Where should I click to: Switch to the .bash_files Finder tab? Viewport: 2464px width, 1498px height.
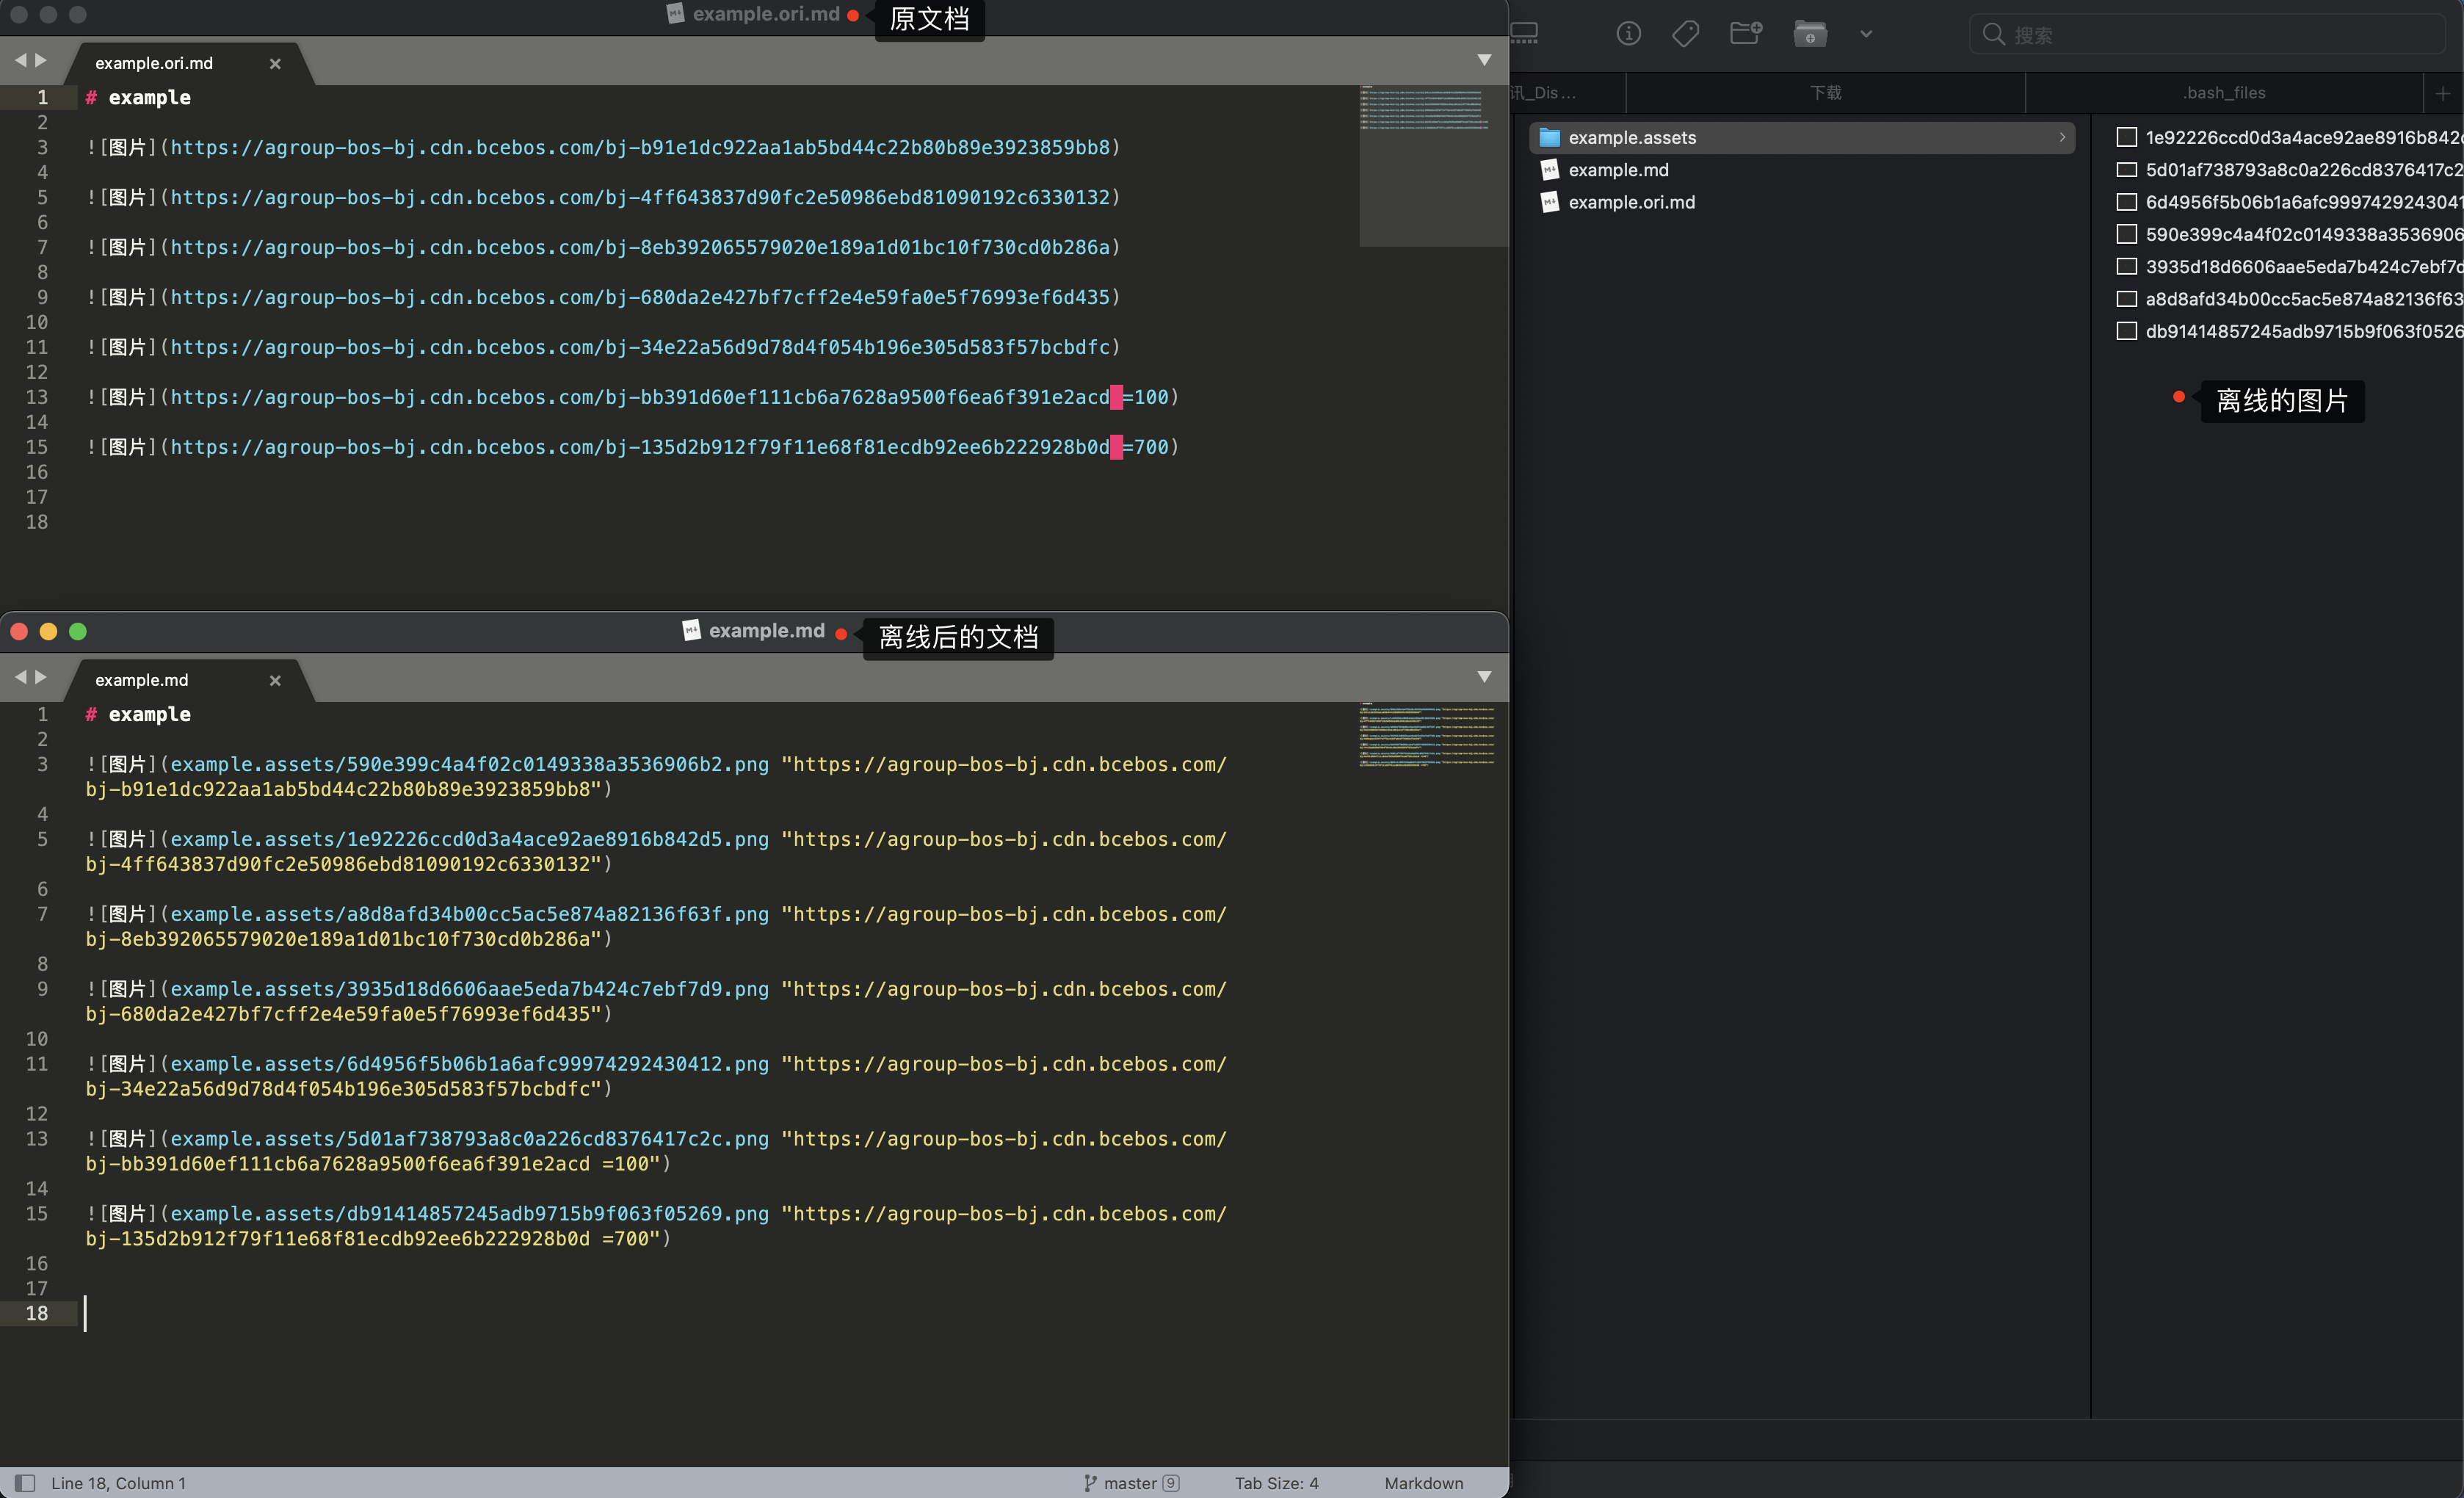tap(2224, 93)
